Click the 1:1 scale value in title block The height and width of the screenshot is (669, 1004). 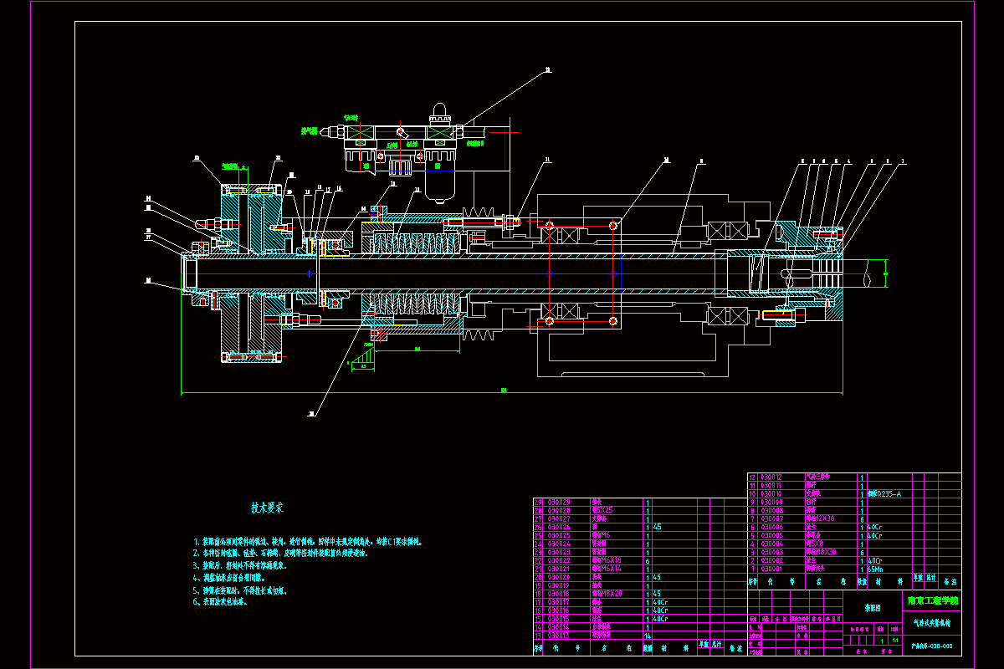click(x=895, y=640)
